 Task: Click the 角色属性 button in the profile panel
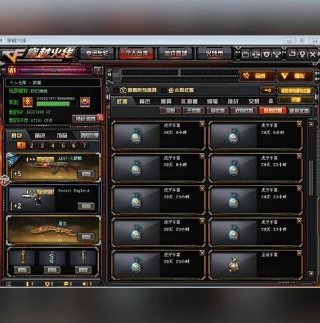click(85, 119)
